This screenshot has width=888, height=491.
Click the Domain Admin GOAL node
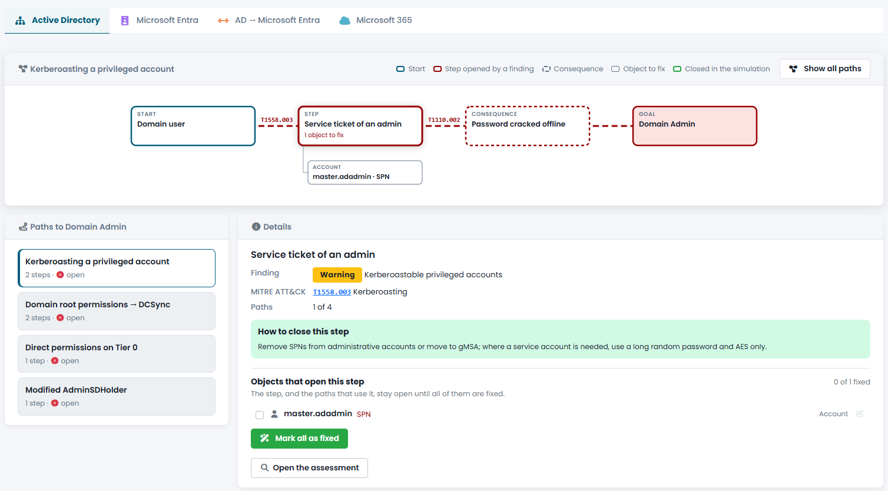click(695, 126)
